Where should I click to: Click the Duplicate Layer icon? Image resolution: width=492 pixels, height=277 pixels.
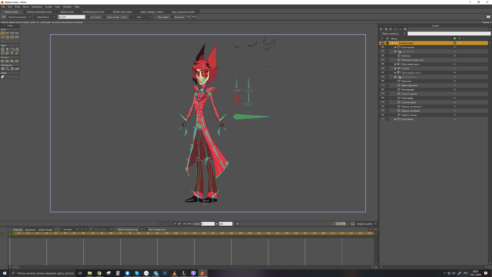(x=386, y=29)
